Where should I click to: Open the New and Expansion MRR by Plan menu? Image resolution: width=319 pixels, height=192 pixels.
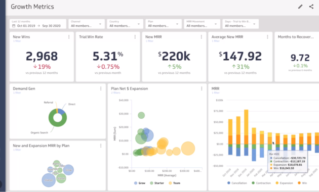coord(101,146)
